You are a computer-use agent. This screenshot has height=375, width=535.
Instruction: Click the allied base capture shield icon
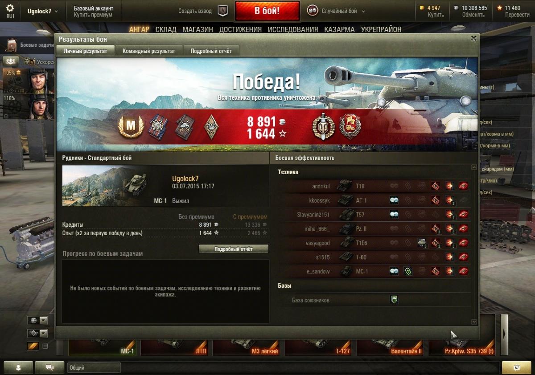click(x=394, y=300)
